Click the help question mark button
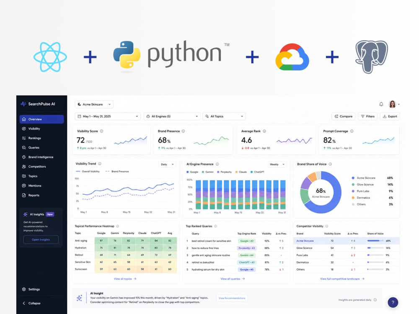419x314 pixels. (393, 302)
